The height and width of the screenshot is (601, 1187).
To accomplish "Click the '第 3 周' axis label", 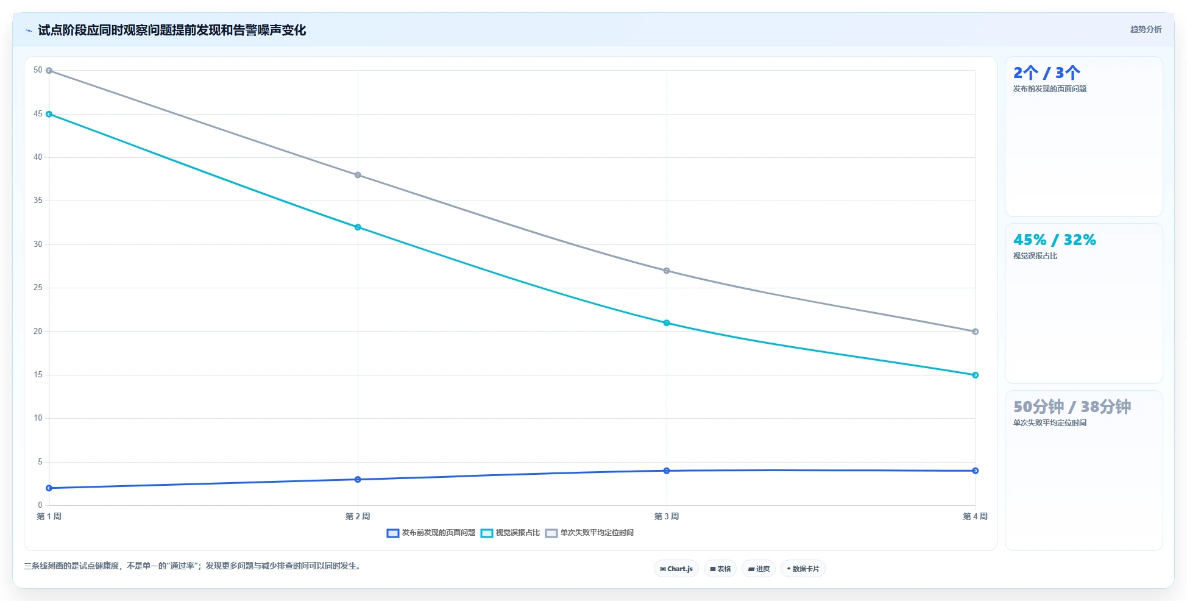I will click(667, 516).
